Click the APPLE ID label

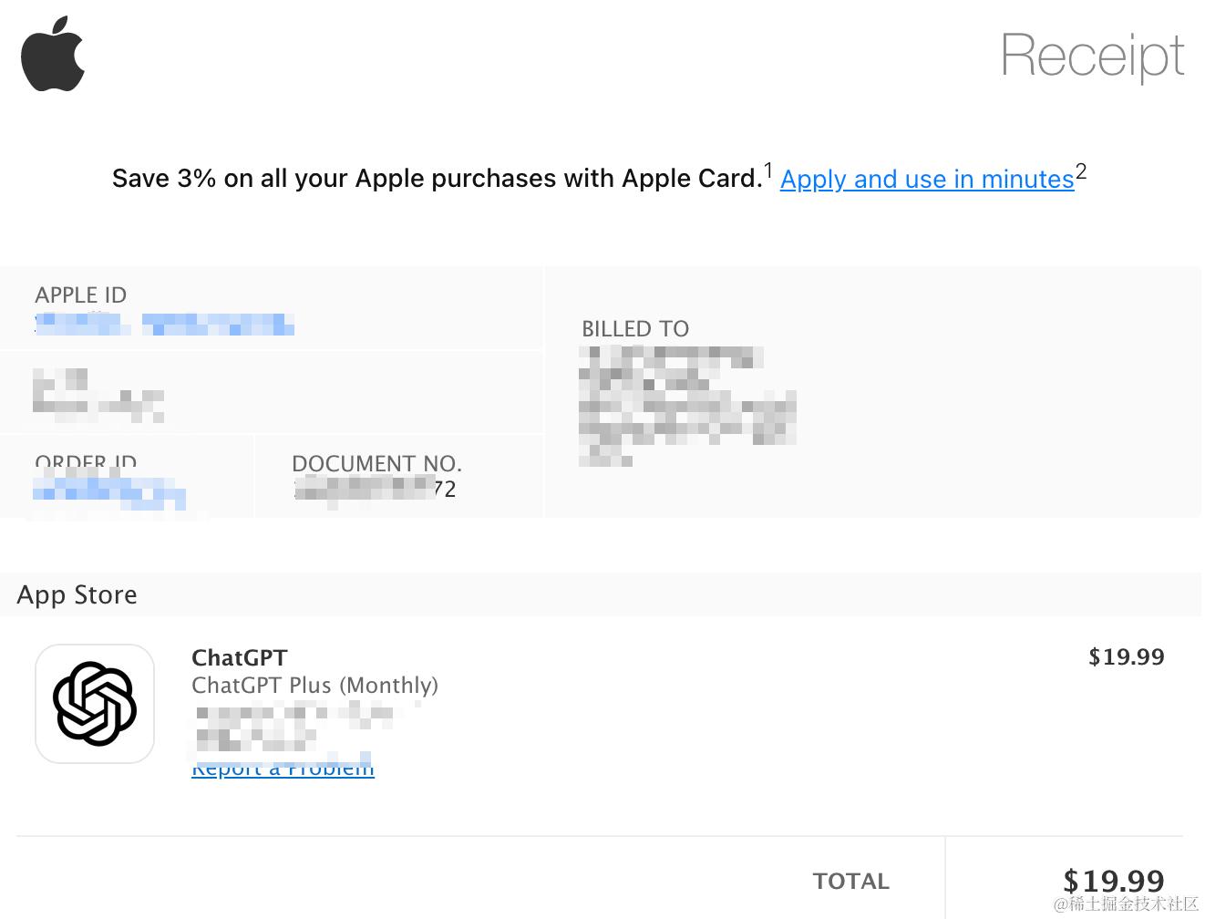81,294
